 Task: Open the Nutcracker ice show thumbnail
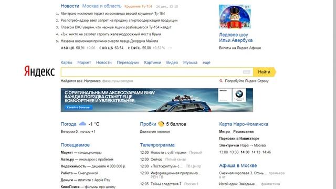[235, 16]
